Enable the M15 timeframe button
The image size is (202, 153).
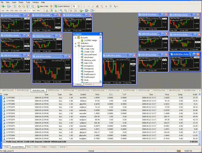(x=12, y=11)
